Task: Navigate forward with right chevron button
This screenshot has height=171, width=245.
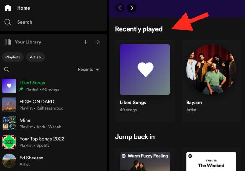Action: 131,8
